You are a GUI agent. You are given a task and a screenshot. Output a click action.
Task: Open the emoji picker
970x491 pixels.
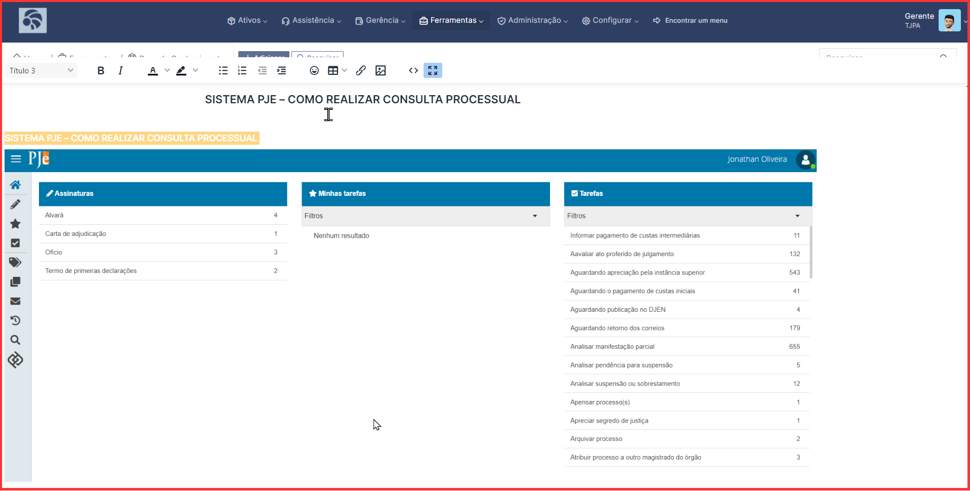tap(314, 71)
